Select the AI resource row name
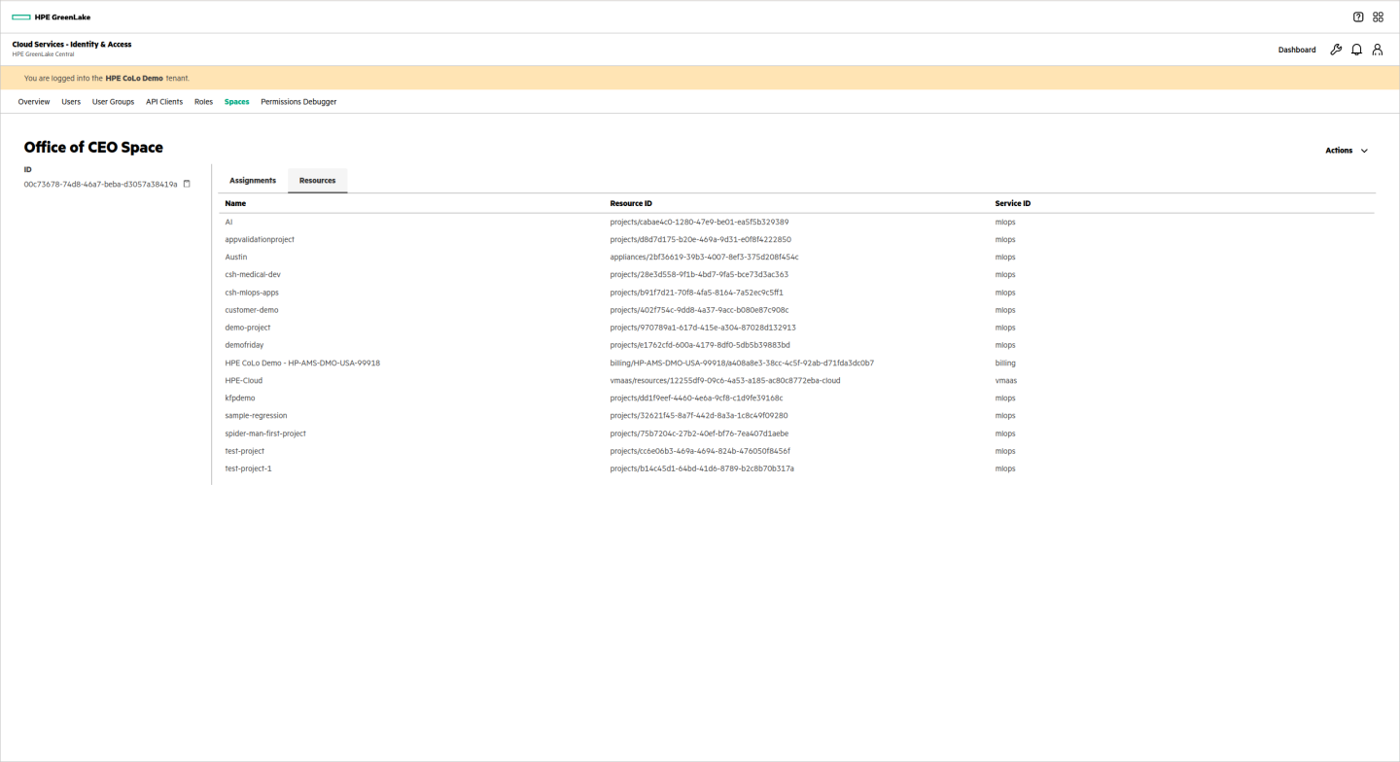Screen dimensions: 1400x762 (228, 223)
